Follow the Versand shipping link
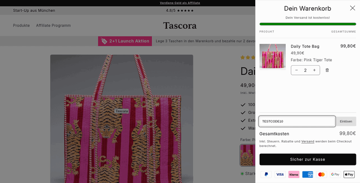 pyautogui.click(x=308, y=141)
